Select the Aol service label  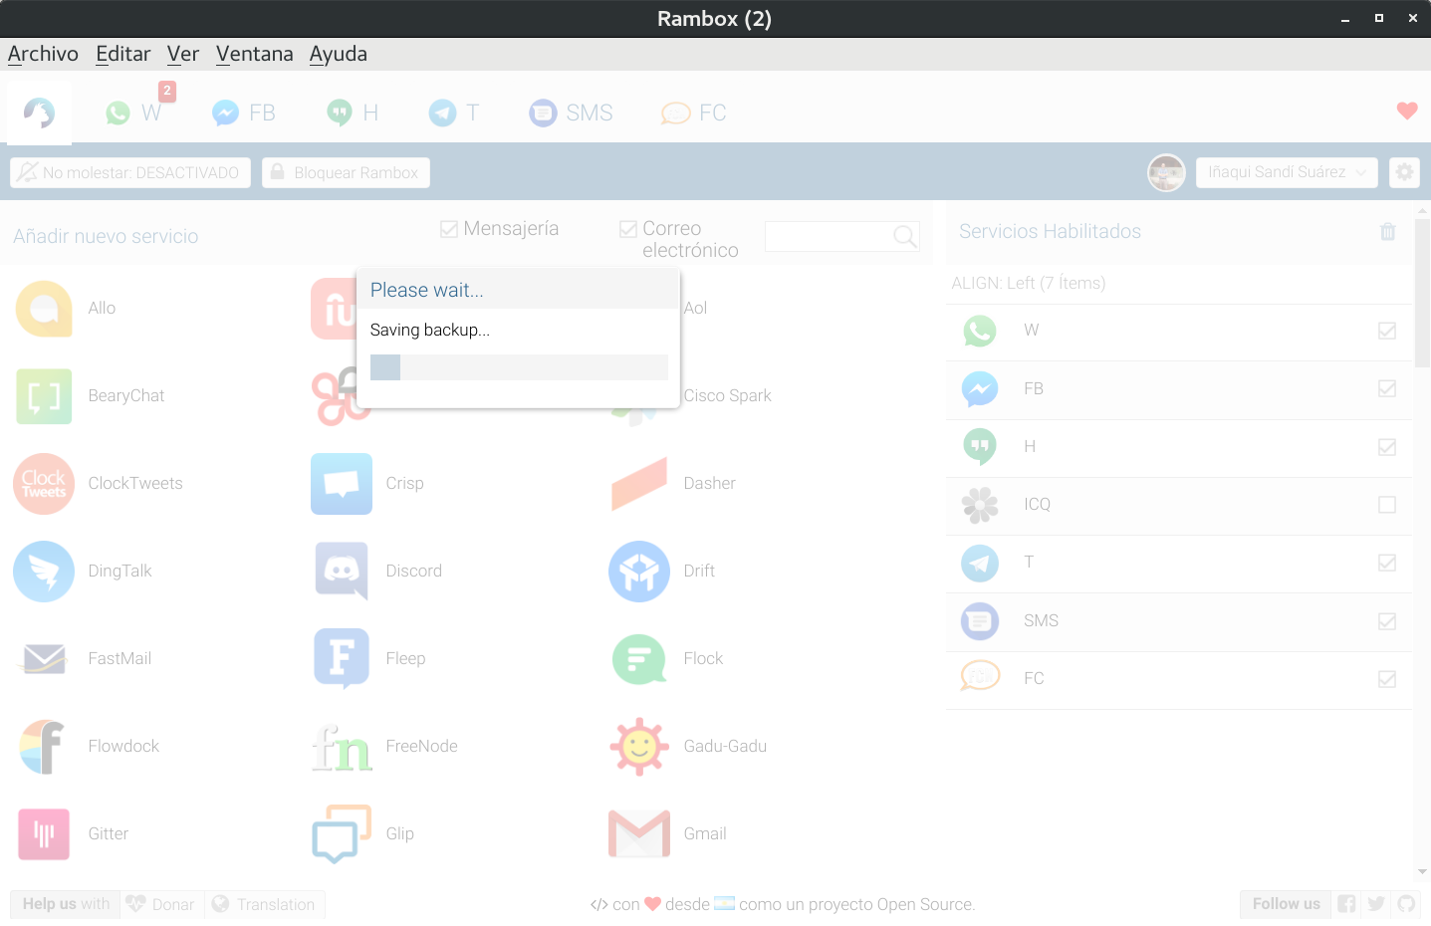[x=695, y=309]
